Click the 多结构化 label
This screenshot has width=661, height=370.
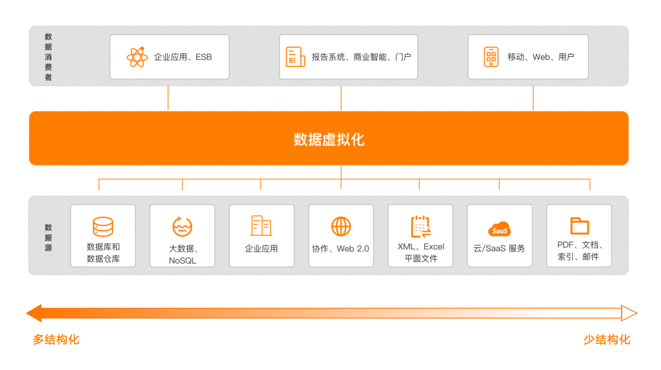coord(56,340)
